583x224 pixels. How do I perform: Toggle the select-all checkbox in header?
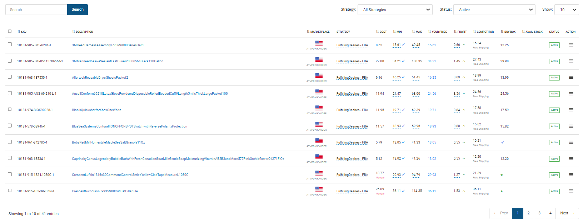coord(10,31)
